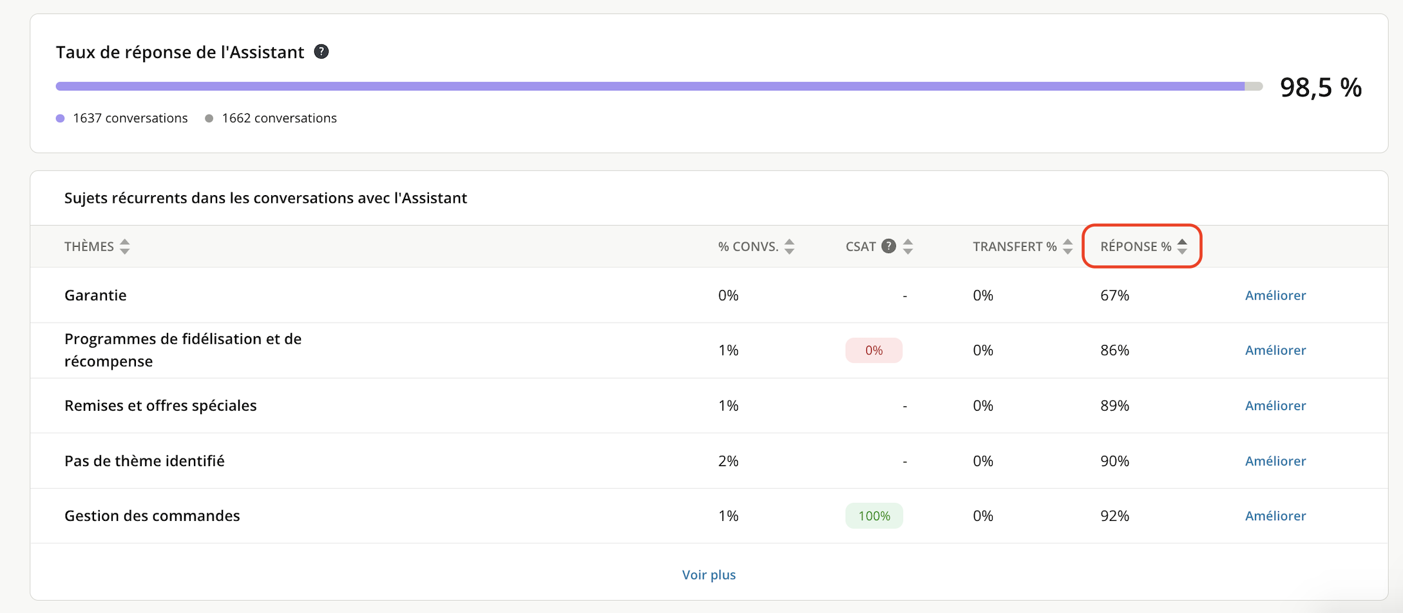The image size is (1403, 613).
Task: Sort by % Convs. column arrows
Action: pos(789,246)
